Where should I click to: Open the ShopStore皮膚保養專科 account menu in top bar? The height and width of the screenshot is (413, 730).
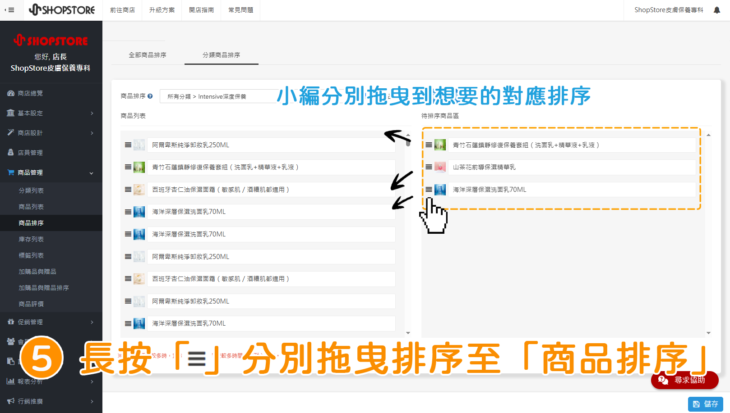click(x=669, y=10)
